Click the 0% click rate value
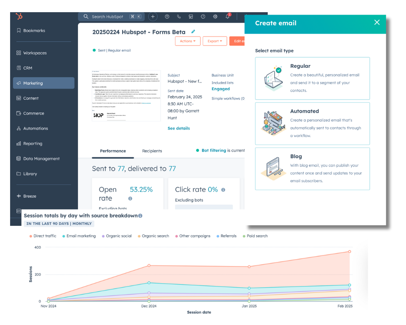Viewport: 406px width, 325px height. [x=213, y=189]
